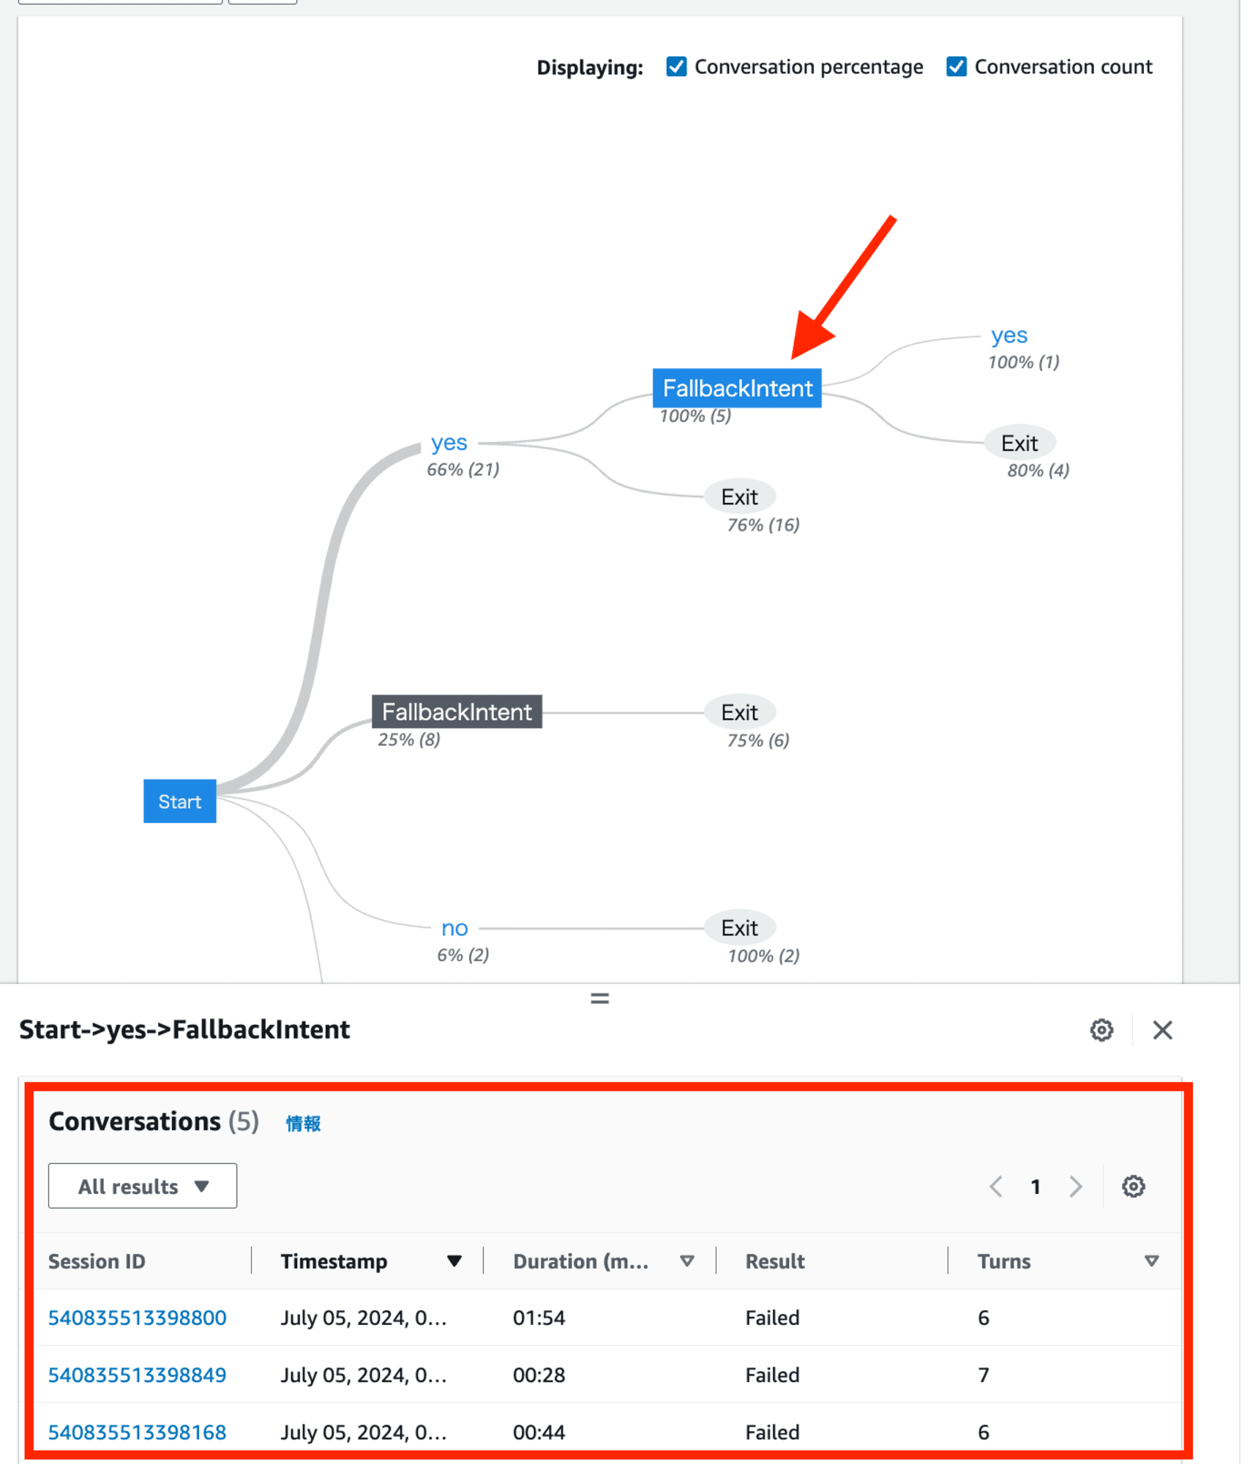Select Exit node 80% (4)
This screenshot has width=1253, height=1464.
point(1019,443)
